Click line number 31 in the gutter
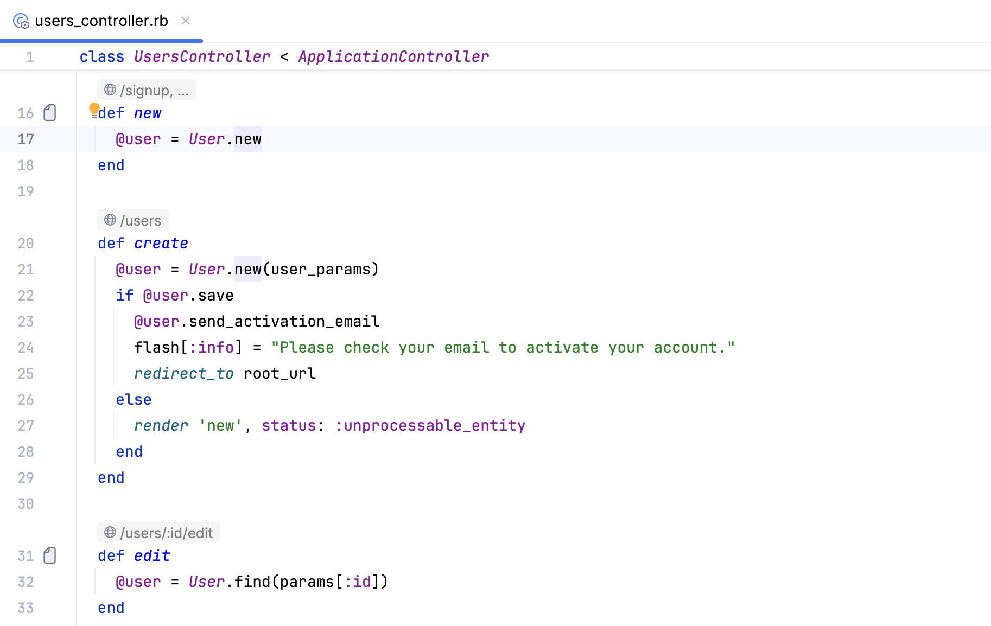Viewport: 991px width, 626px height. (x=25, y=555)
